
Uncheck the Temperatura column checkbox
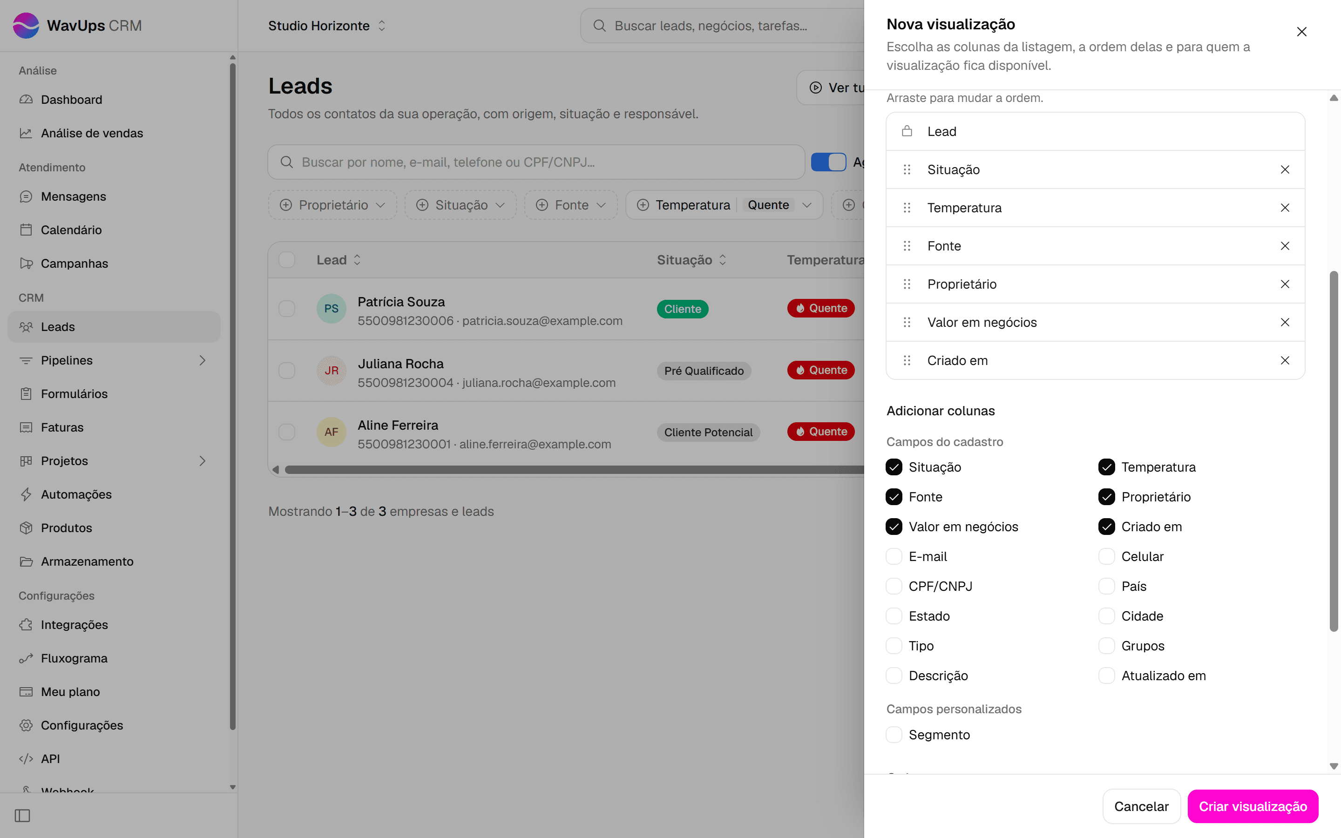pos(1107,467)
